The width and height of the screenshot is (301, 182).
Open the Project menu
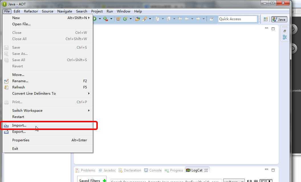tap(97, 11)
